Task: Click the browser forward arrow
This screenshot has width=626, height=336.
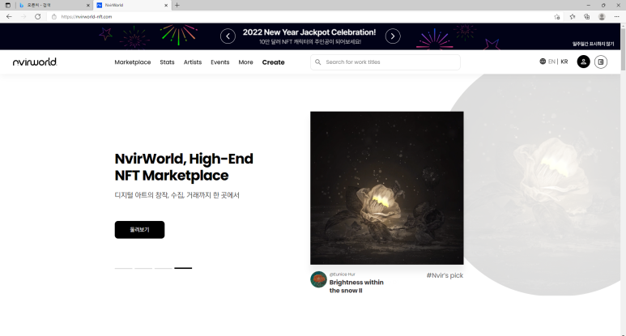Action: coord(23,17)
